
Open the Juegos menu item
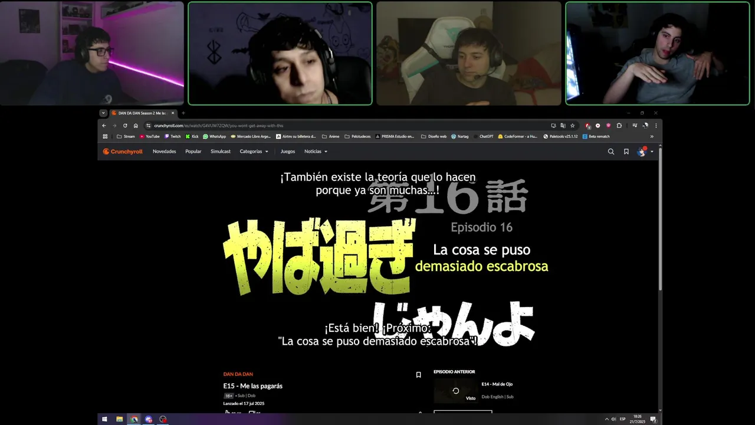288,152
